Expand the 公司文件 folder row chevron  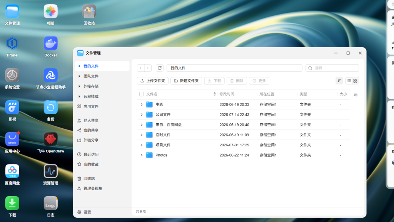coord(142,114)
